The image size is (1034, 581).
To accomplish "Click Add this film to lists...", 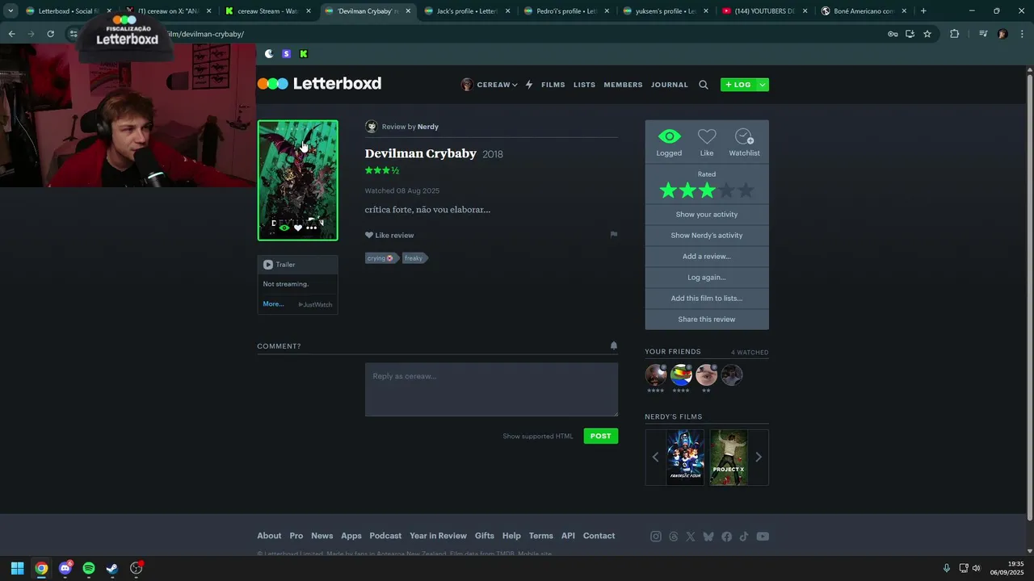I will click(707, 299).
